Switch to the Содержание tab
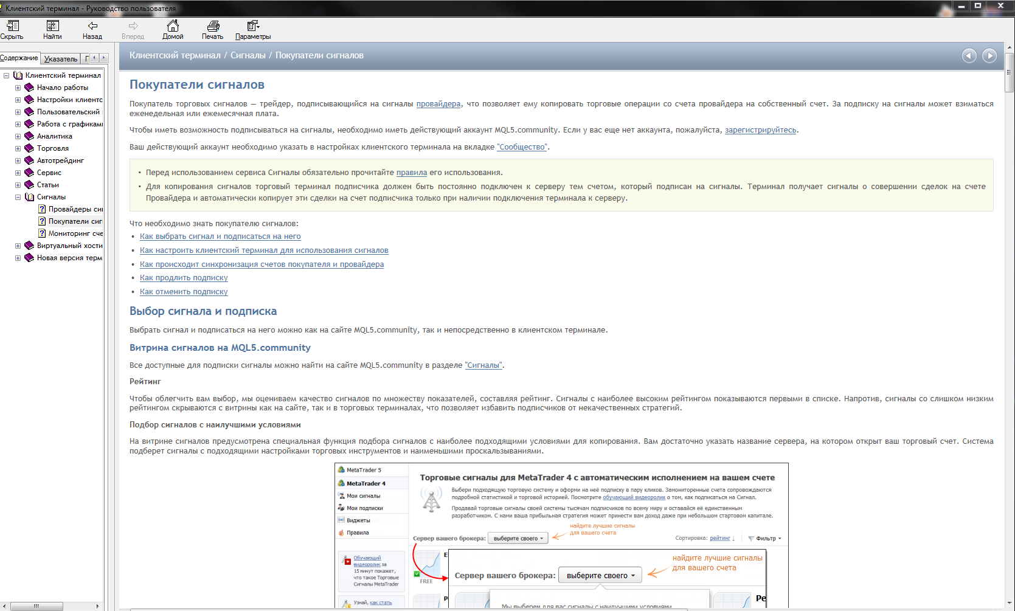This screenshot has width=1015, height=611. click(x=19, y=58)
